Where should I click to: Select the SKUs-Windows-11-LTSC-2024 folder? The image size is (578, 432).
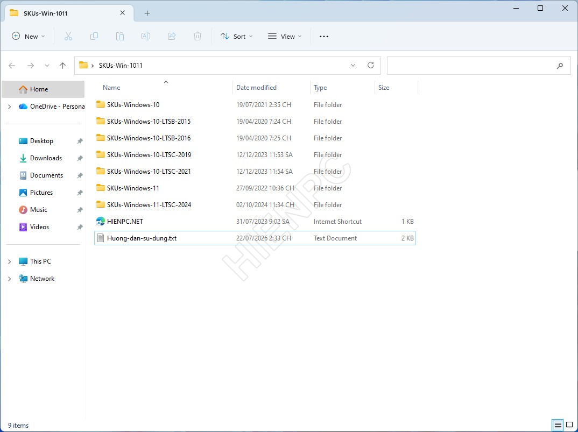[149, 204]
